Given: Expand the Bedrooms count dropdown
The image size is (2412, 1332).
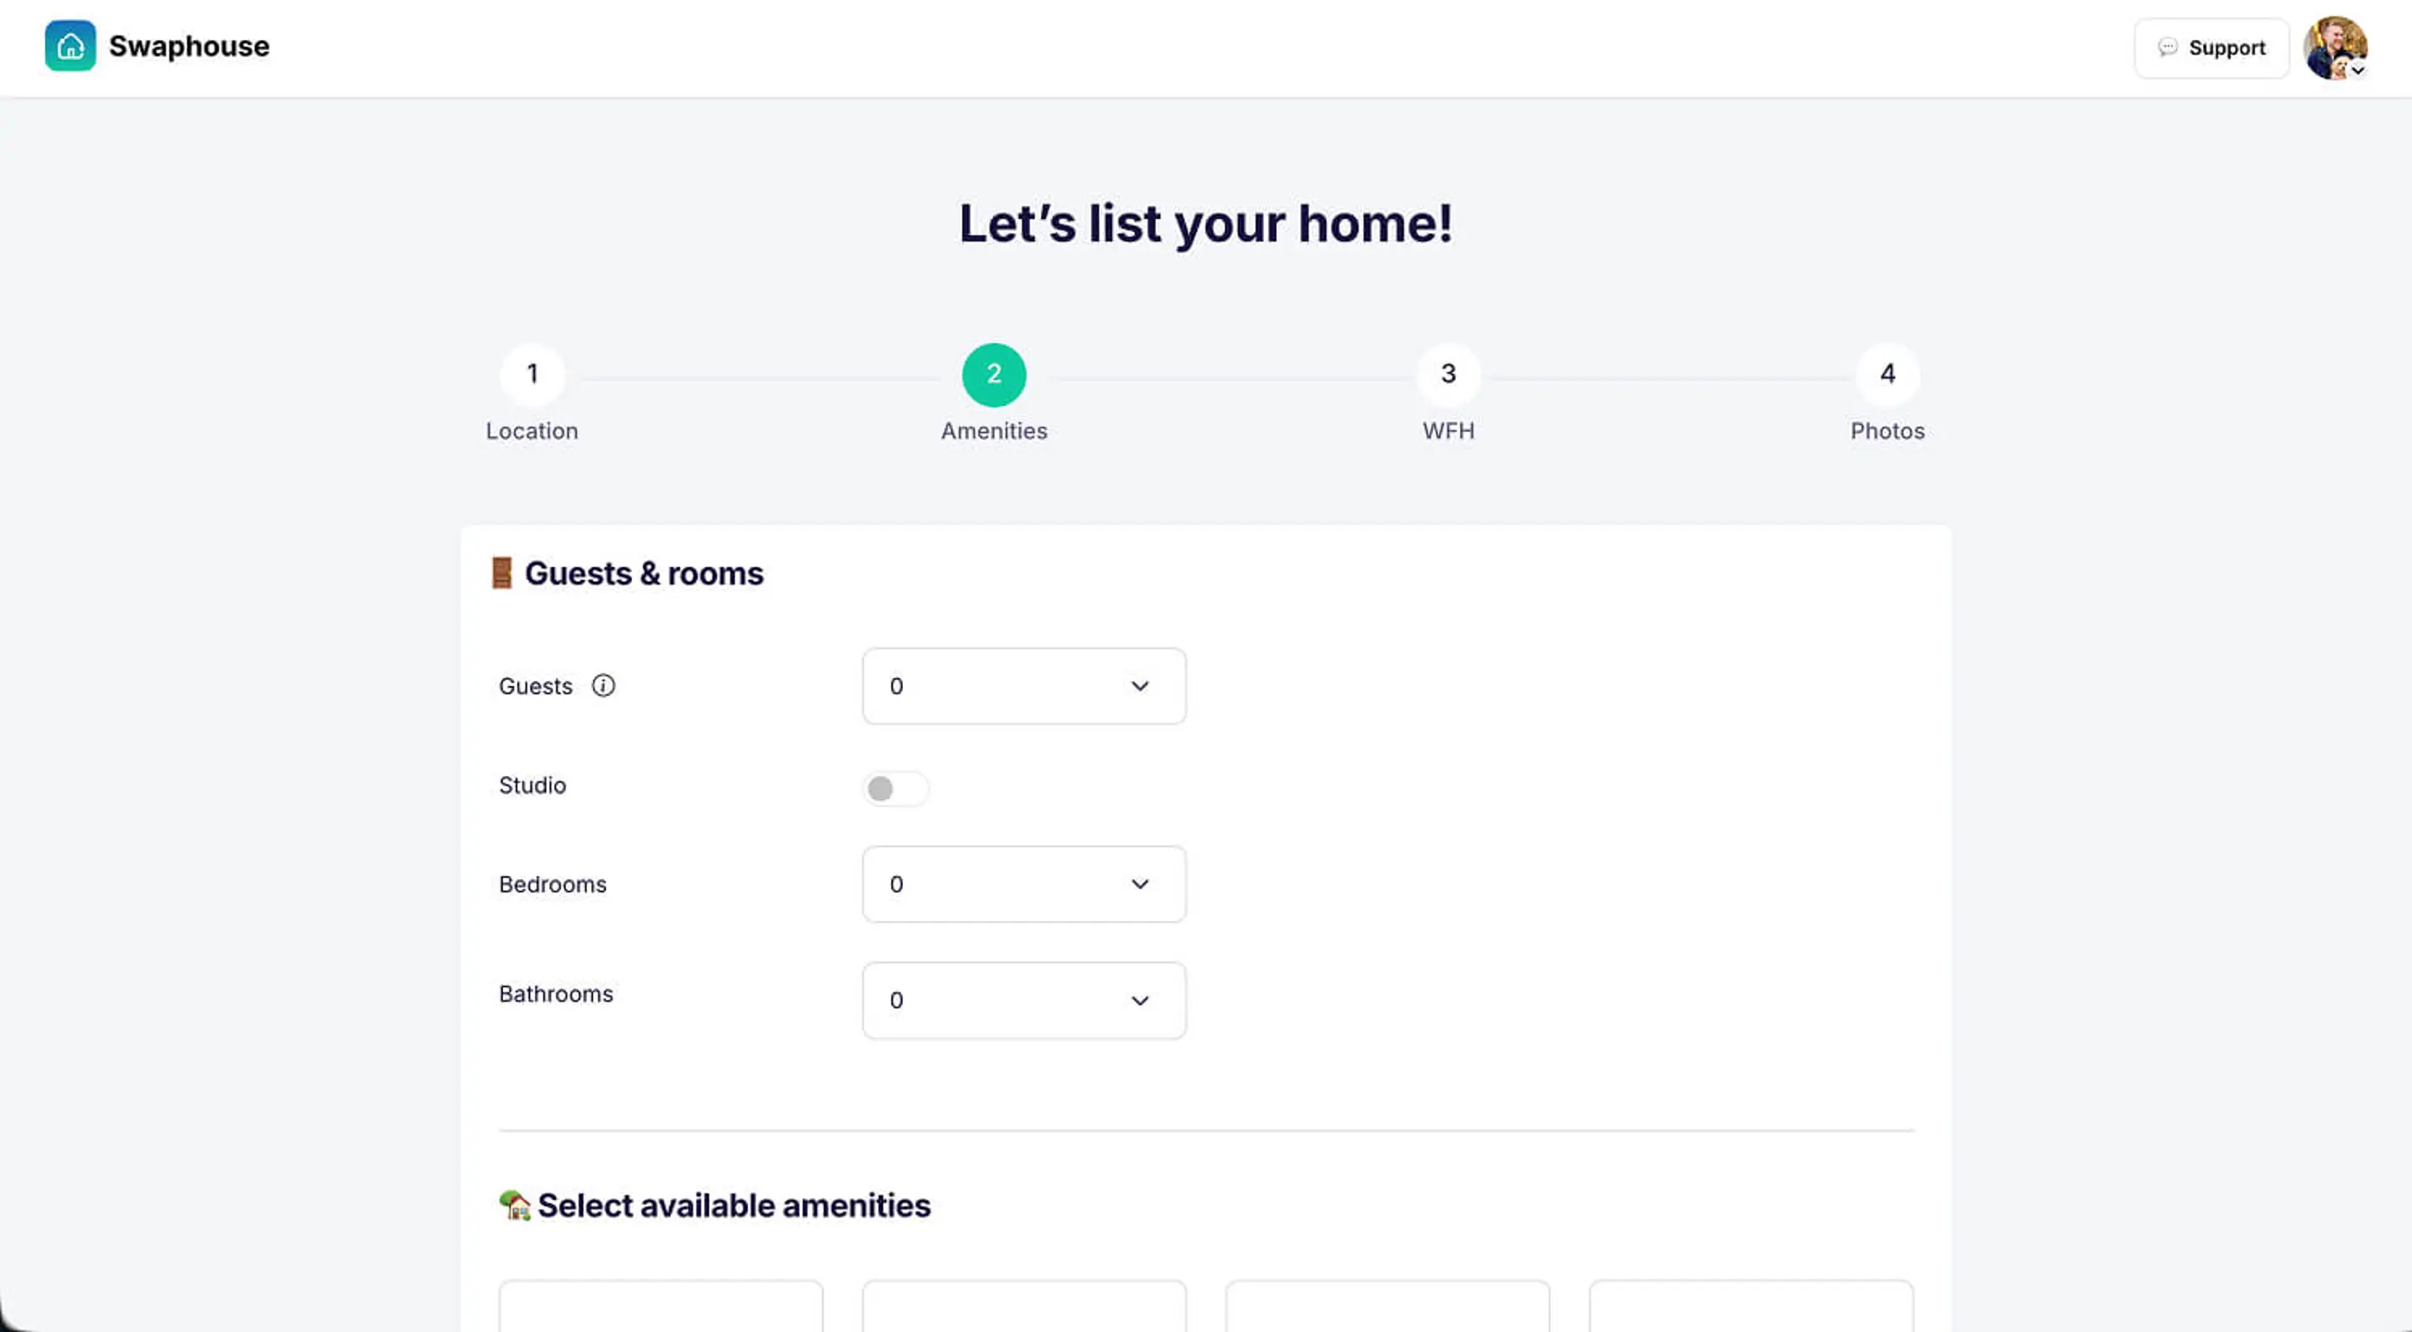Looking at the screenshot, I should point(1024,885).
